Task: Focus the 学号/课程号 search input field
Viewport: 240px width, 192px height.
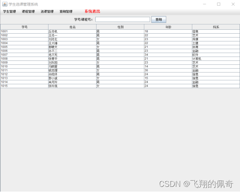Action: (x=123, y=19)
